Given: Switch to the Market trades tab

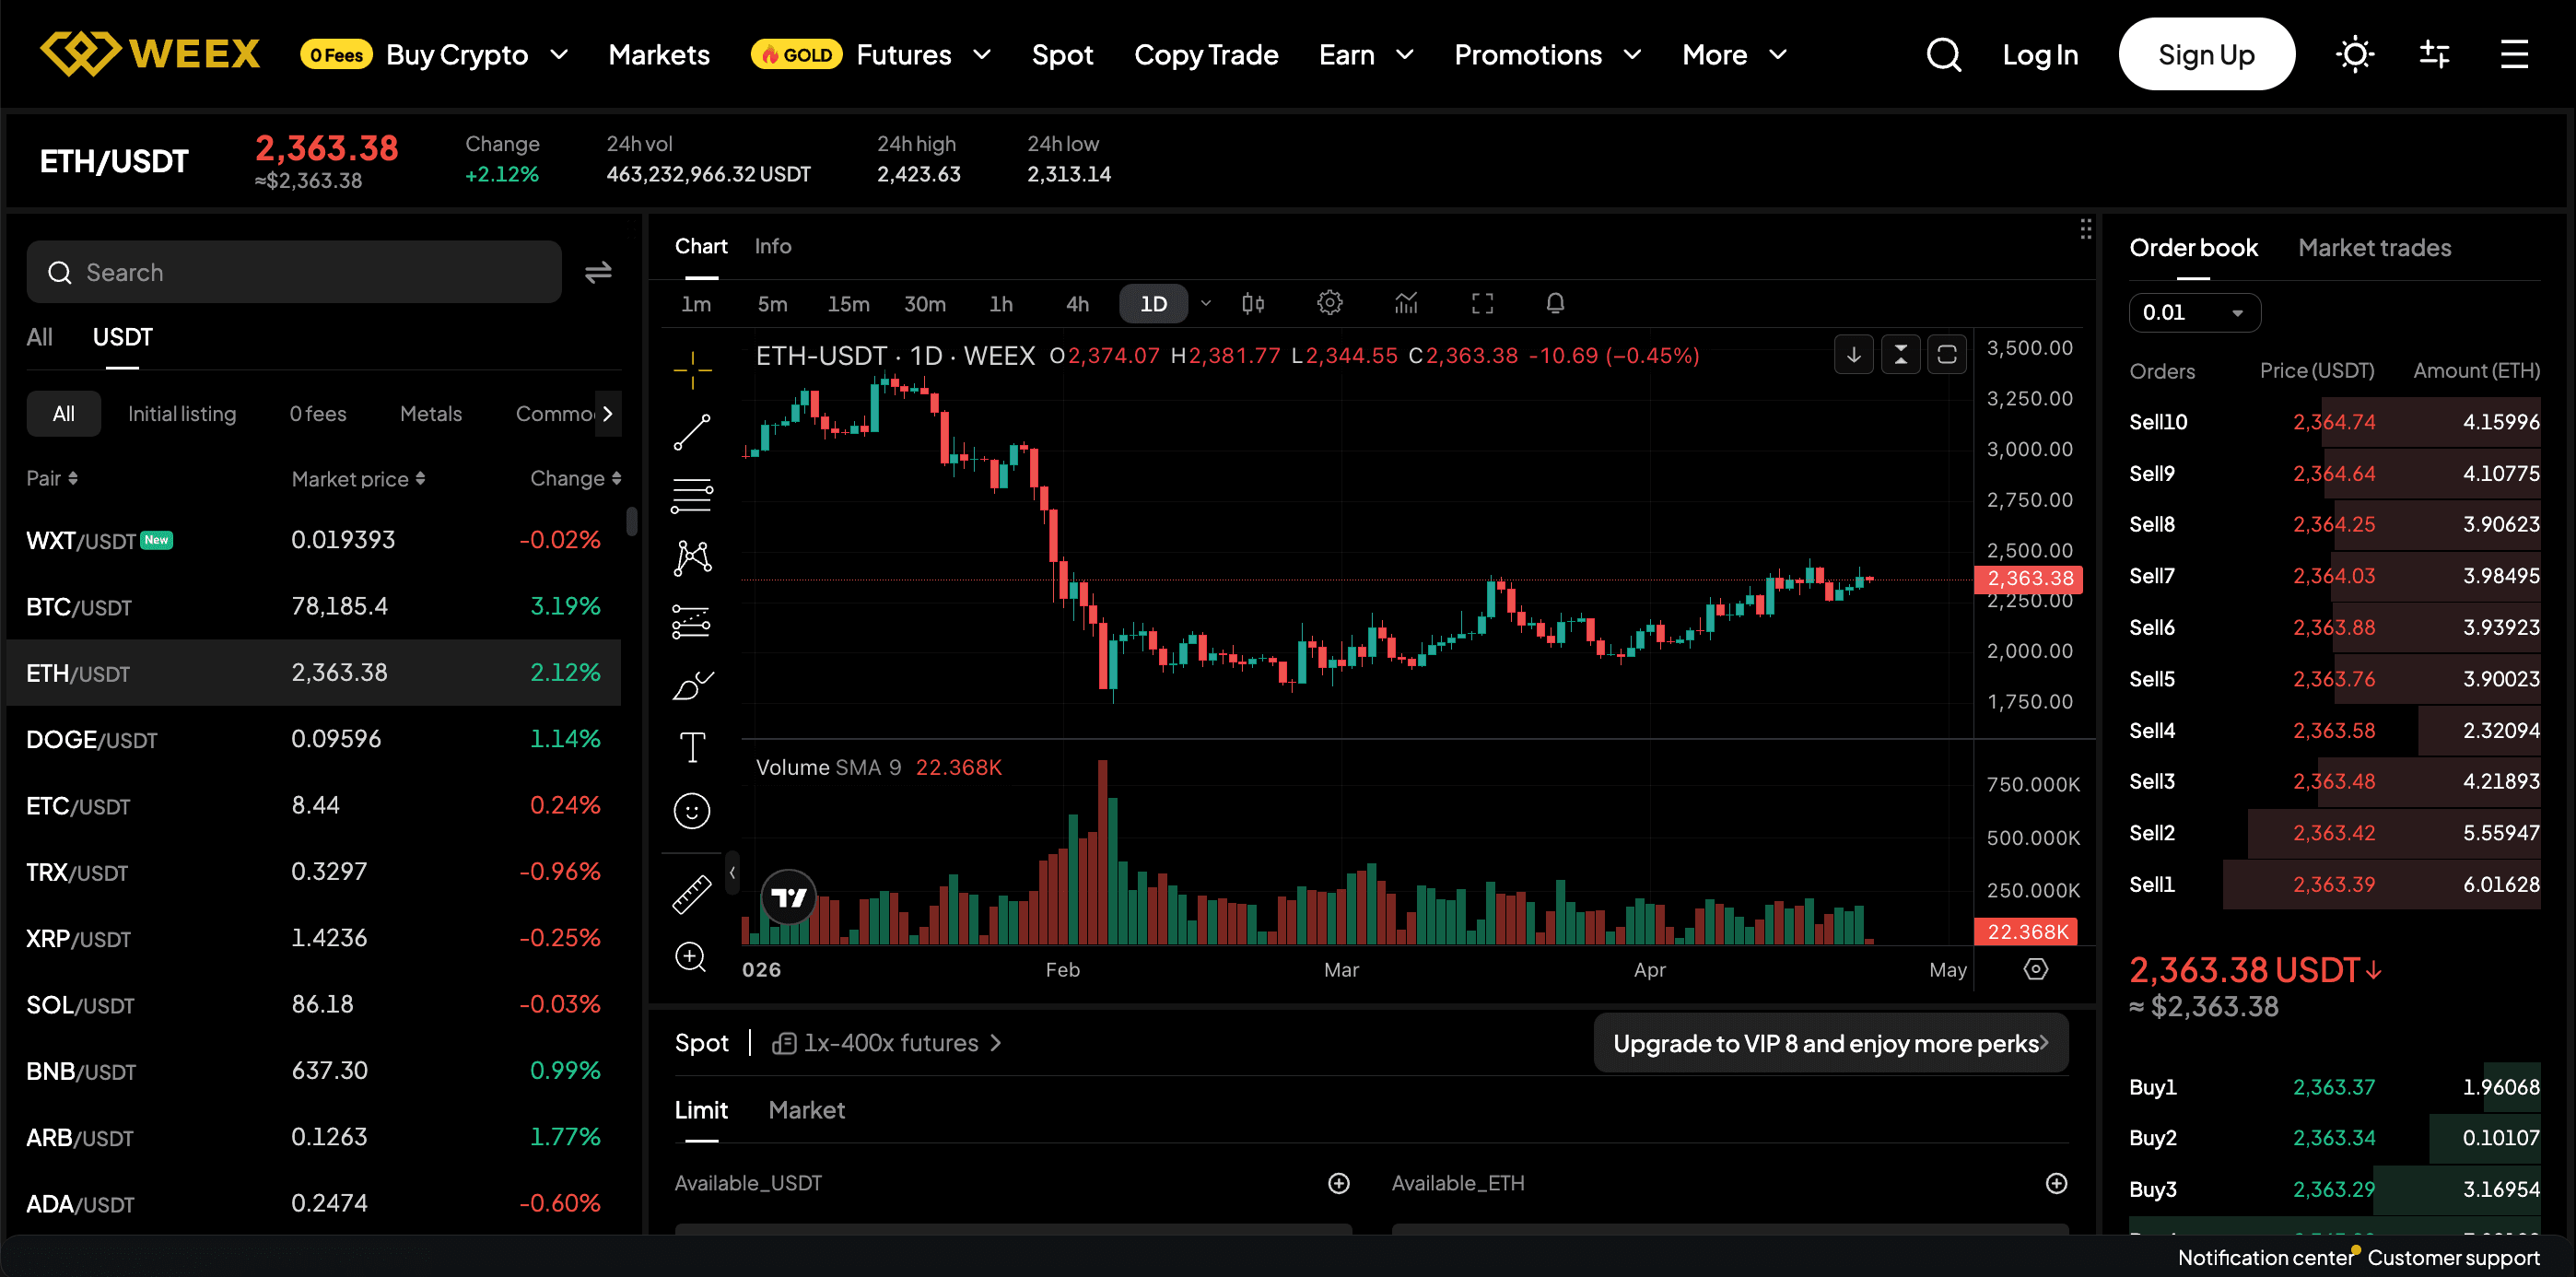Looking at the screenshot, I should pyautogui.click(x=2374, y=247).
